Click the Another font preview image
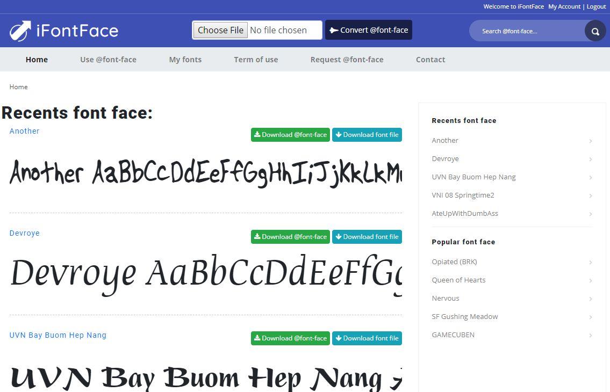 tap(205, 173)
